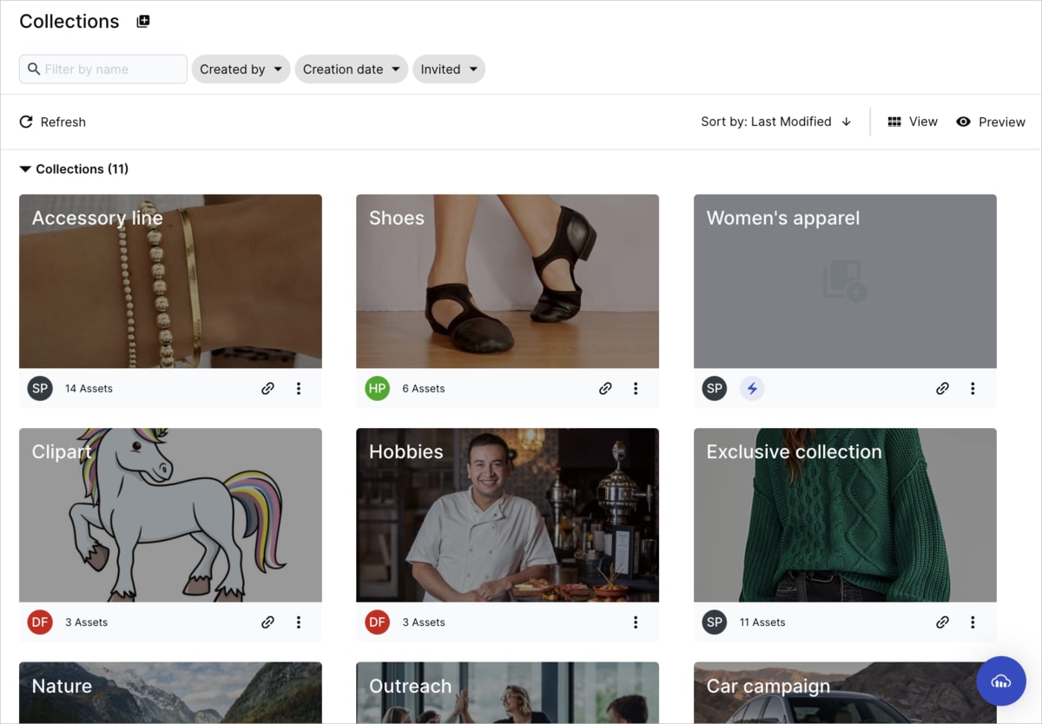
Task: Click the '3 Assets' text under Hobbies
Action: 424,622
